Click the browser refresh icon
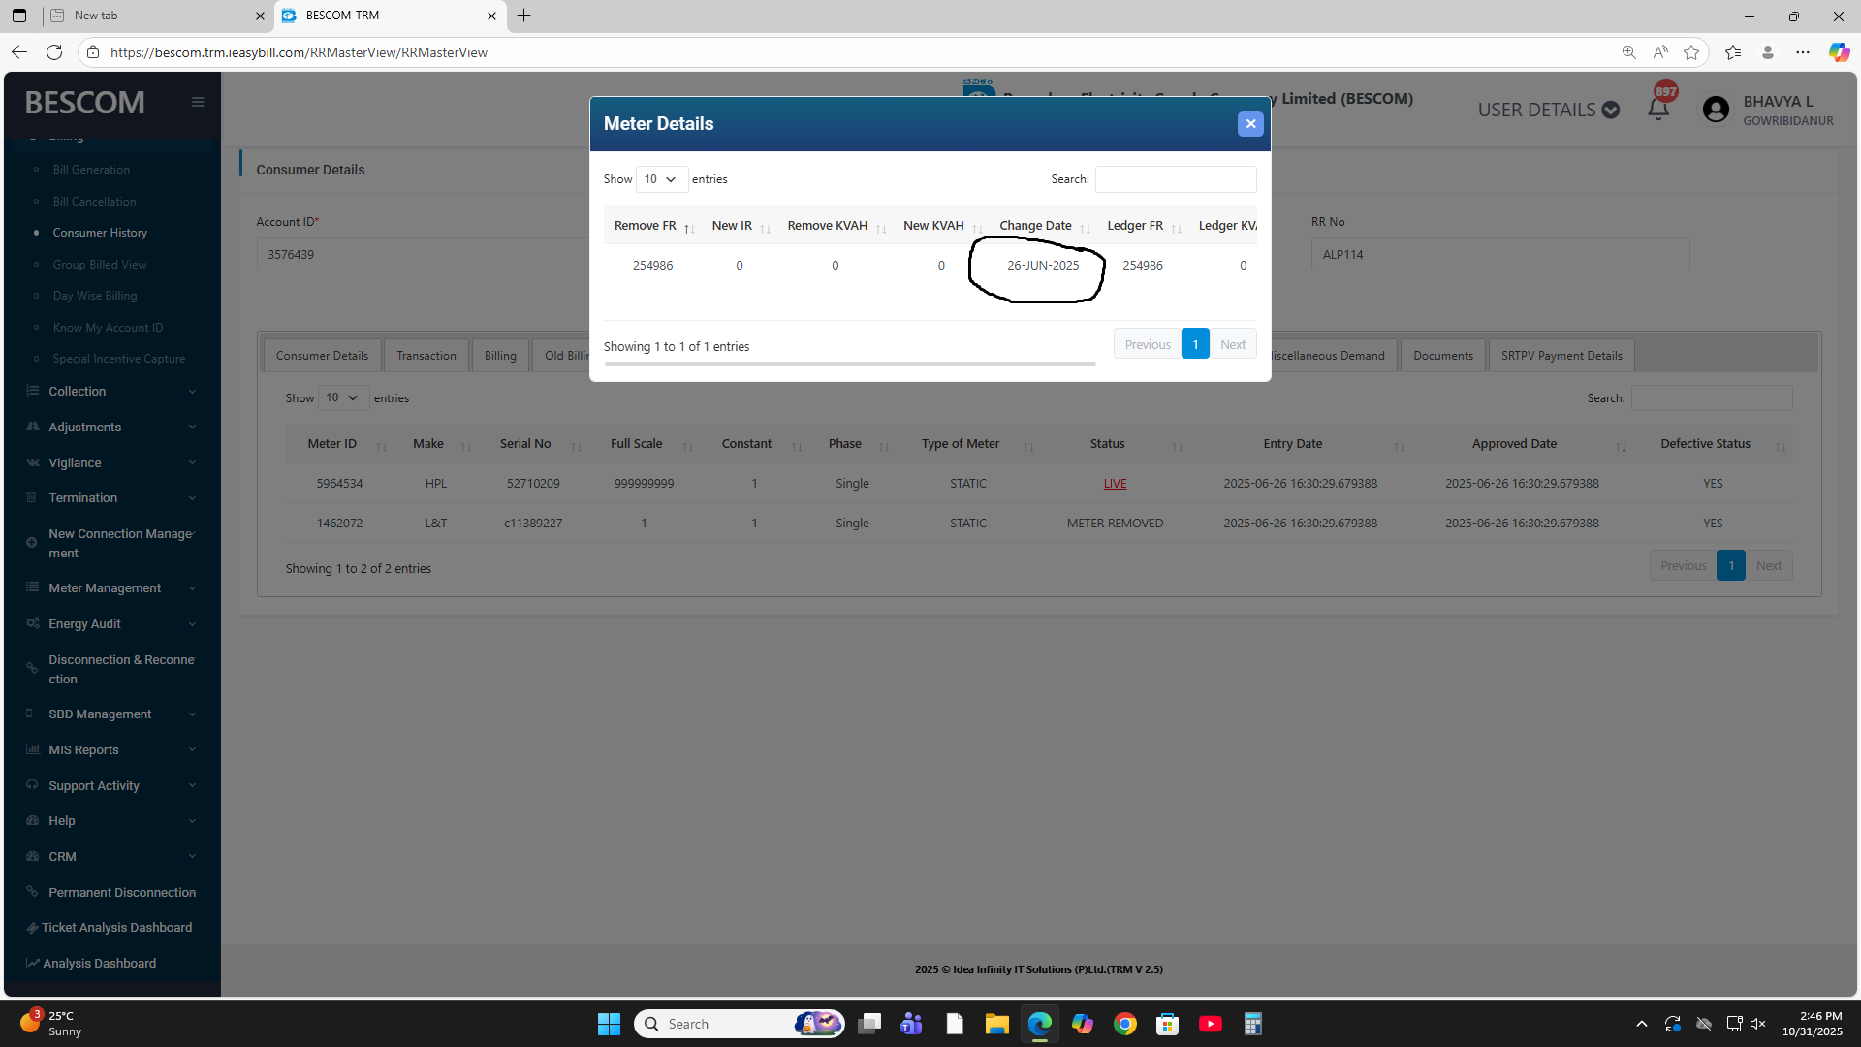The height and width of the screenshot is (1047, 1861). pos(54,52)
